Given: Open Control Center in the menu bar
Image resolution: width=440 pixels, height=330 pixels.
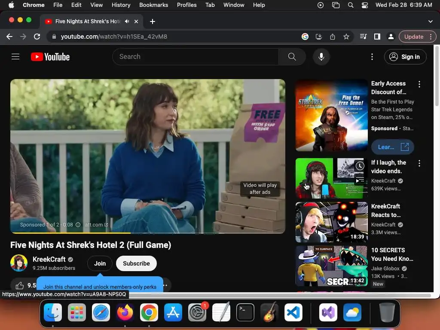Looking at the screenshot, I should (364, 5).
